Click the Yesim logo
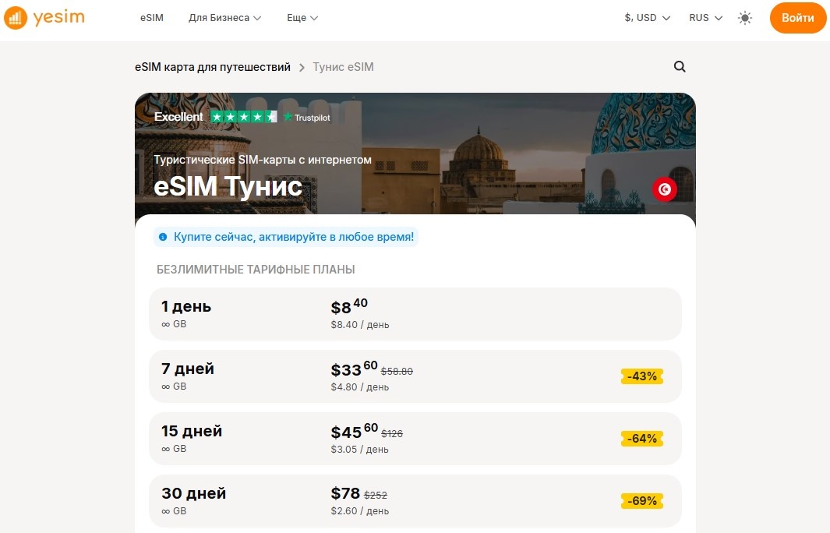This screenshot has height=533, width=830. (44, 17)
